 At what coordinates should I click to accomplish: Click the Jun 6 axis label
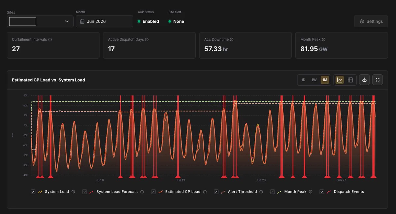click(100, 180)
